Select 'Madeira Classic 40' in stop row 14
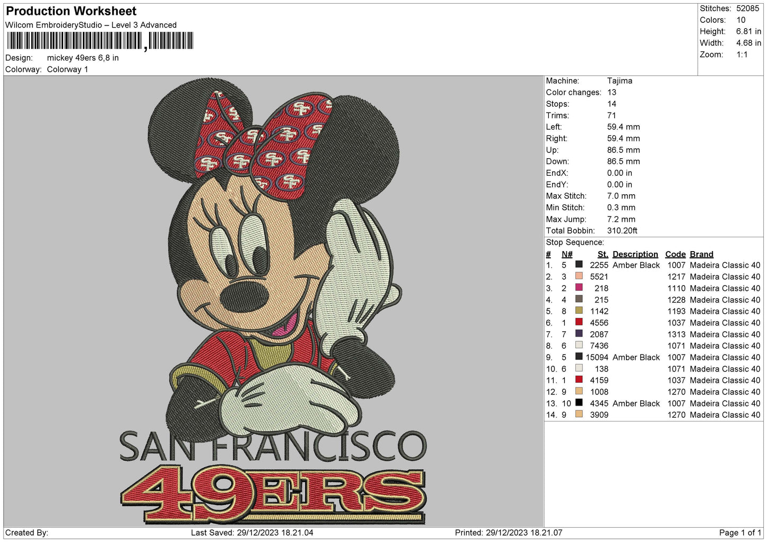The width and height of the screenshot is (767, 542). click(x=725, y=415)
